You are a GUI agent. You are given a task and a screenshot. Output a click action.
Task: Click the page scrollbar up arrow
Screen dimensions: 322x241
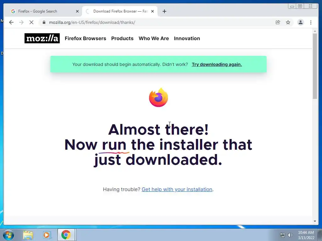[315, 31]
